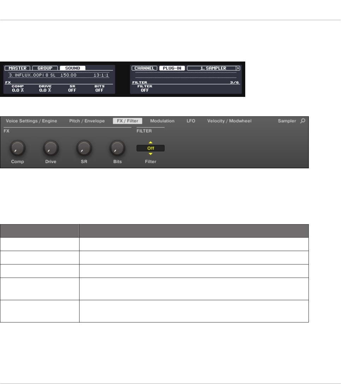The height and width of the screenshot is (384, 341).
Task: Open the Pitch / Envelope tab
Action: tap(87, 121)
